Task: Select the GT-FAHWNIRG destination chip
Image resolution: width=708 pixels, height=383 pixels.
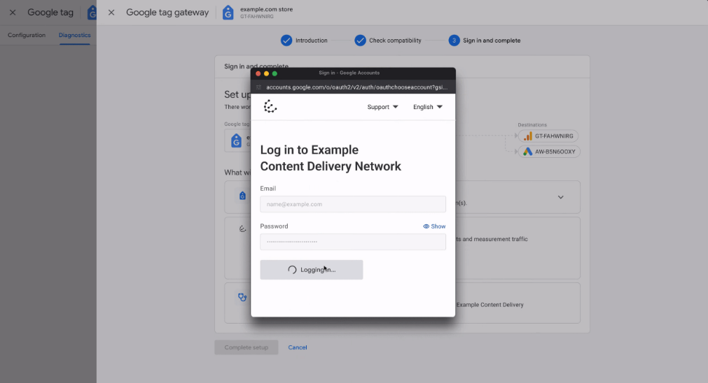Action: (x=548, y=136)
